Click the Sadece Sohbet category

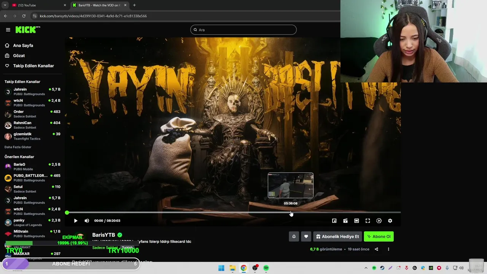click(x=105, y=248)
